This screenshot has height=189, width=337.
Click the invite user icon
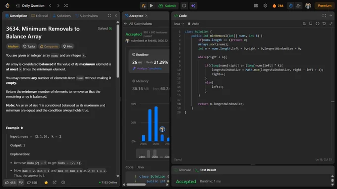click(x=298, y=6)
